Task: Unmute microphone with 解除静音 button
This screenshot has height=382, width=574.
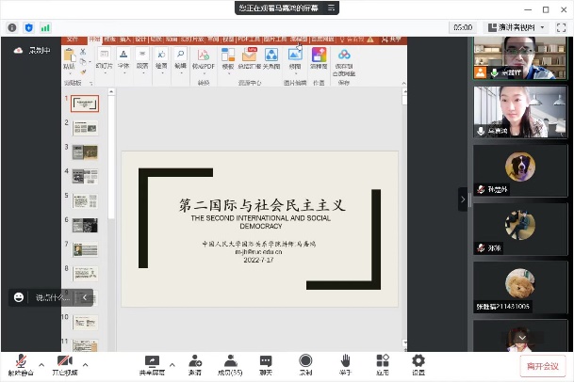Action: click(20, 363)
